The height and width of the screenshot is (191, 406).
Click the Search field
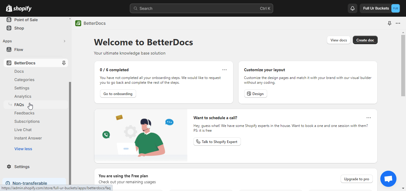click(201, 8)
